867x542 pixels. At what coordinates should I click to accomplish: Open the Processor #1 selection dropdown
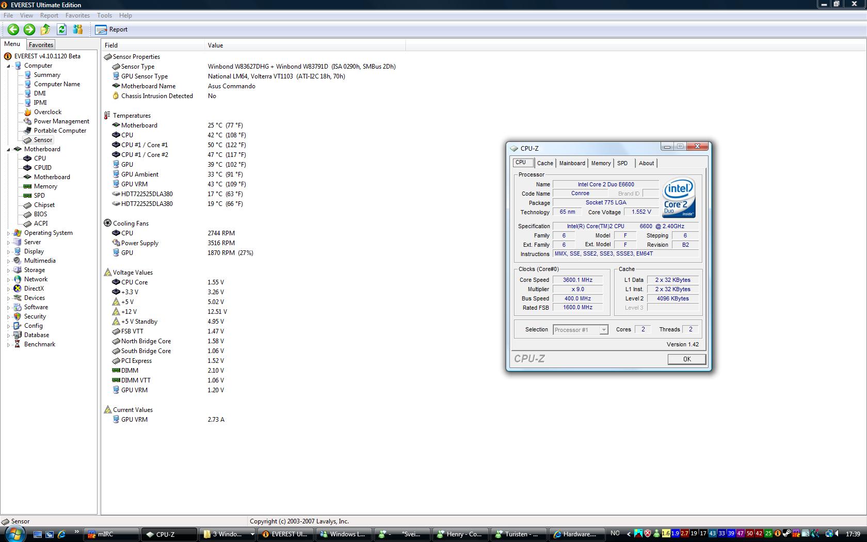581,330
